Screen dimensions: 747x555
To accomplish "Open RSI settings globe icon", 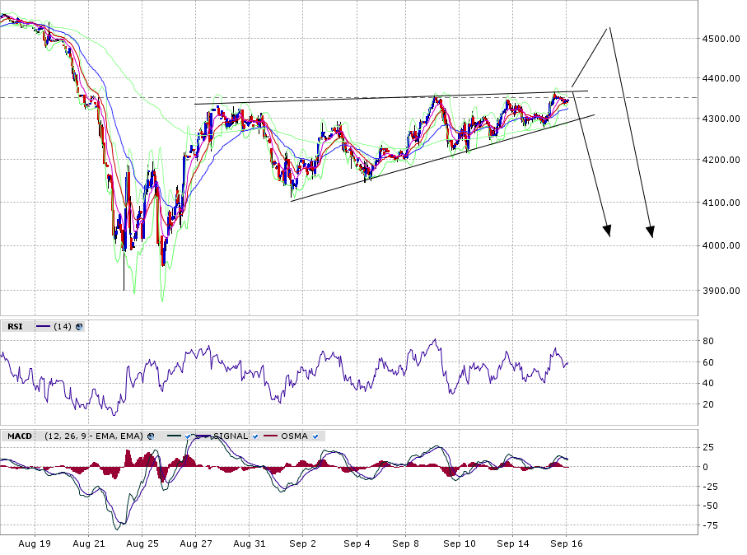I will [x=79, y=326].
